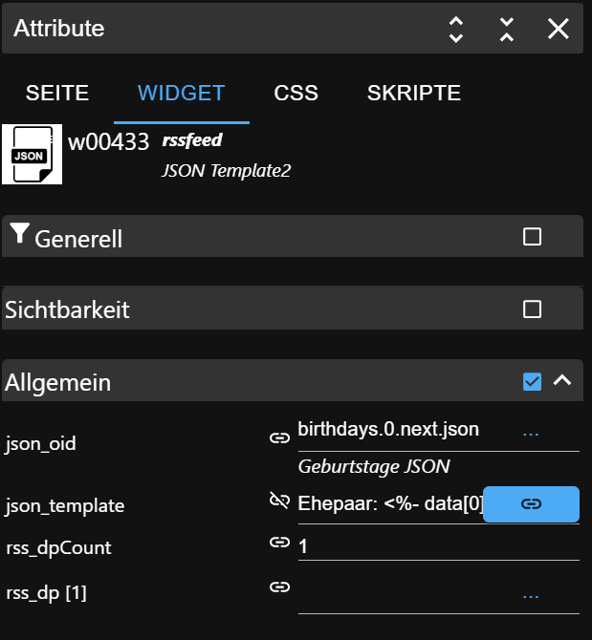
Task: Open object ID picker for rss_dp [1]
Action: (531, 594)
